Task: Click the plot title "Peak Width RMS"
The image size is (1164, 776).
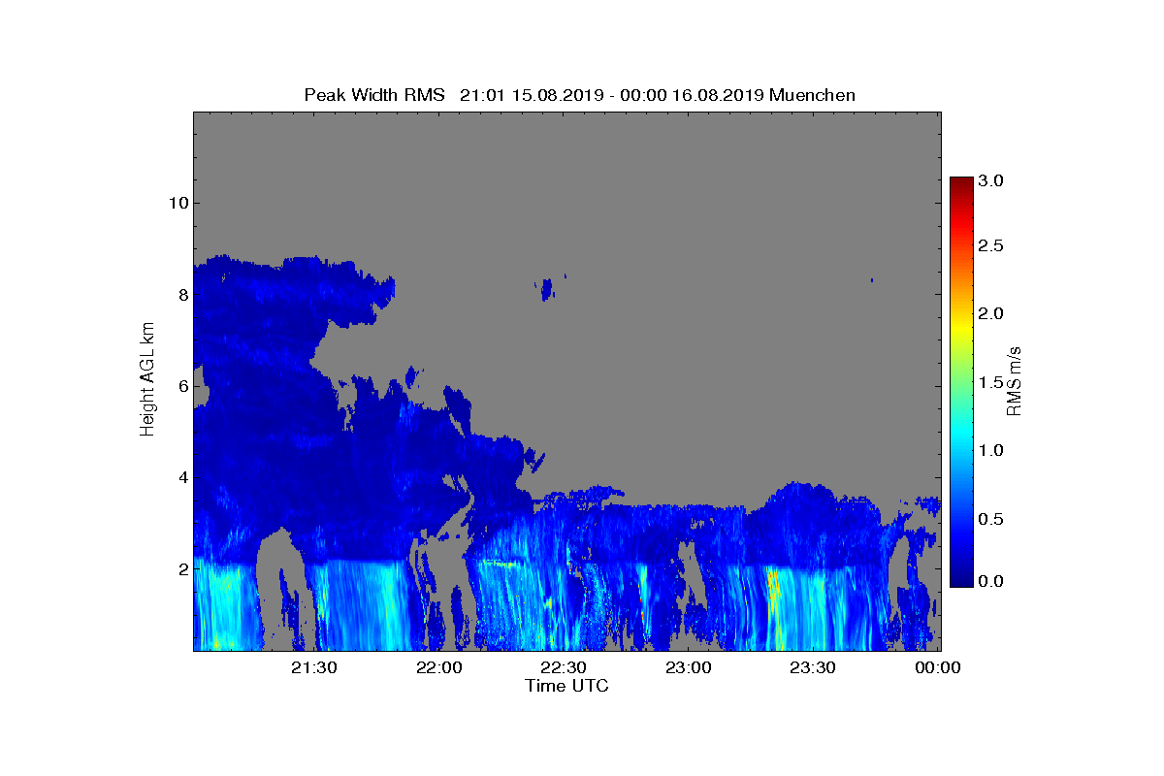Action: click(374, 95)
